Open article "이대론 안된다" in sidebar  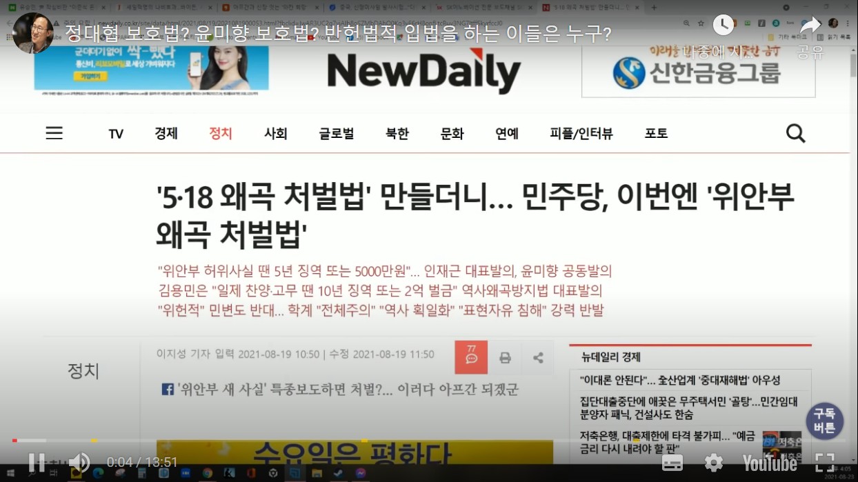(x=680, y=380)
